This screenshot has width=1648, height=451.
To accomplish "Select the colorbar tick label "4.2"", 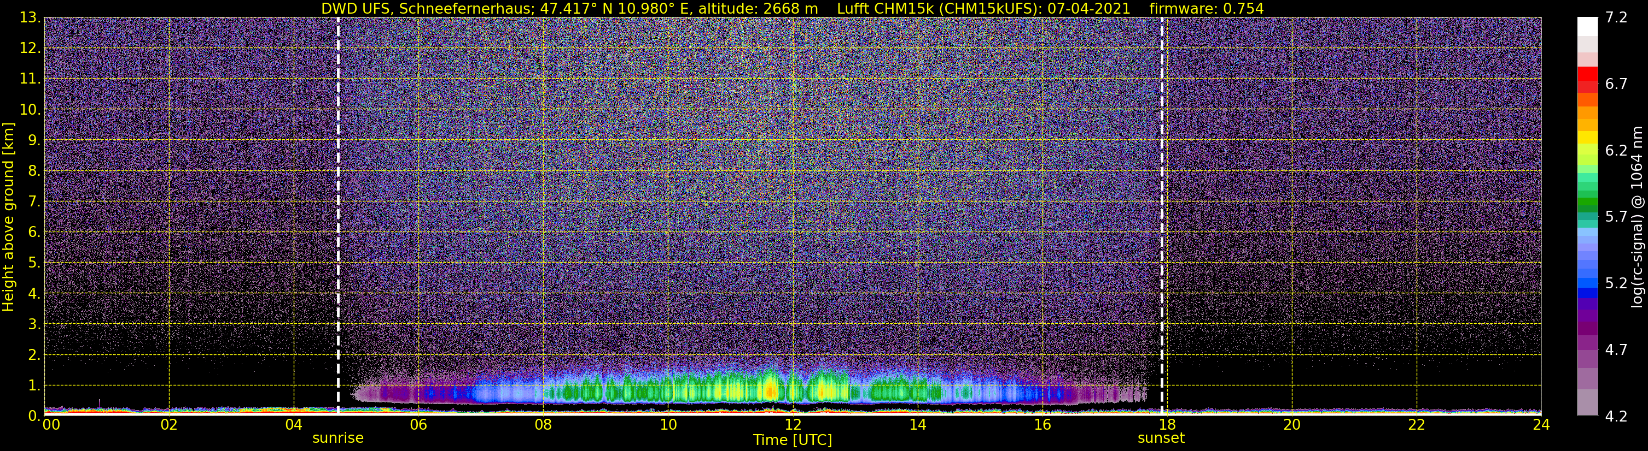I will (x=1616, y=417).
